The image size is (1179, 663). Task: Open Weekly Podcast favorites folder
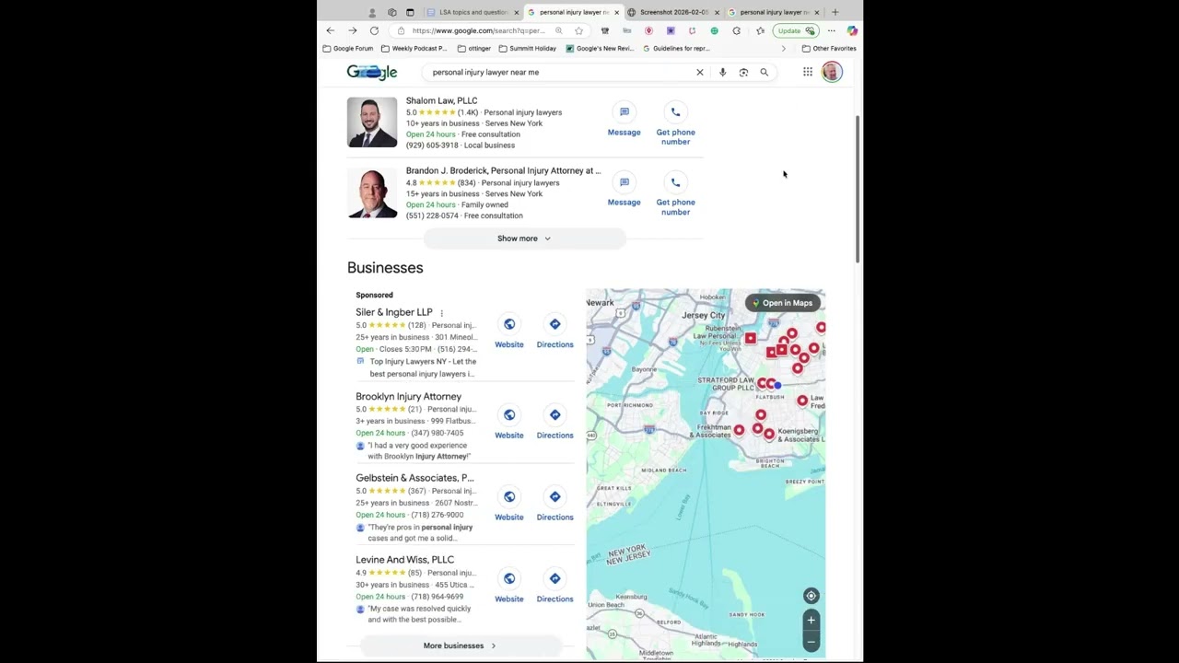[414, 48]
